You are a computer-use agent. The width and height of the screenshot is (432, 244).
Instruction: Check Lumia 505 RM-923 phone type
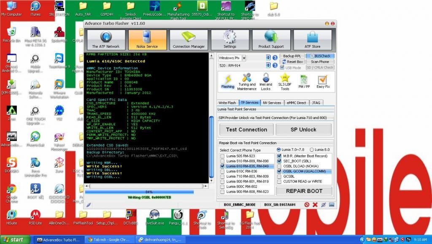point(222,156)
